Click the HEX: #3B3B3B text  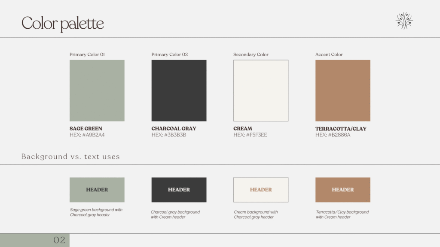tap(169, 135)
